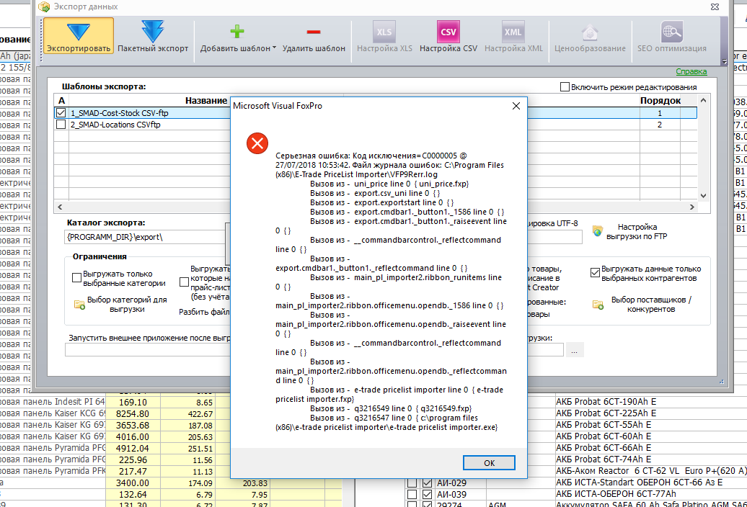Click the ellipsis browse button
This screenshot has width=747, height=507.
point(575,350)
